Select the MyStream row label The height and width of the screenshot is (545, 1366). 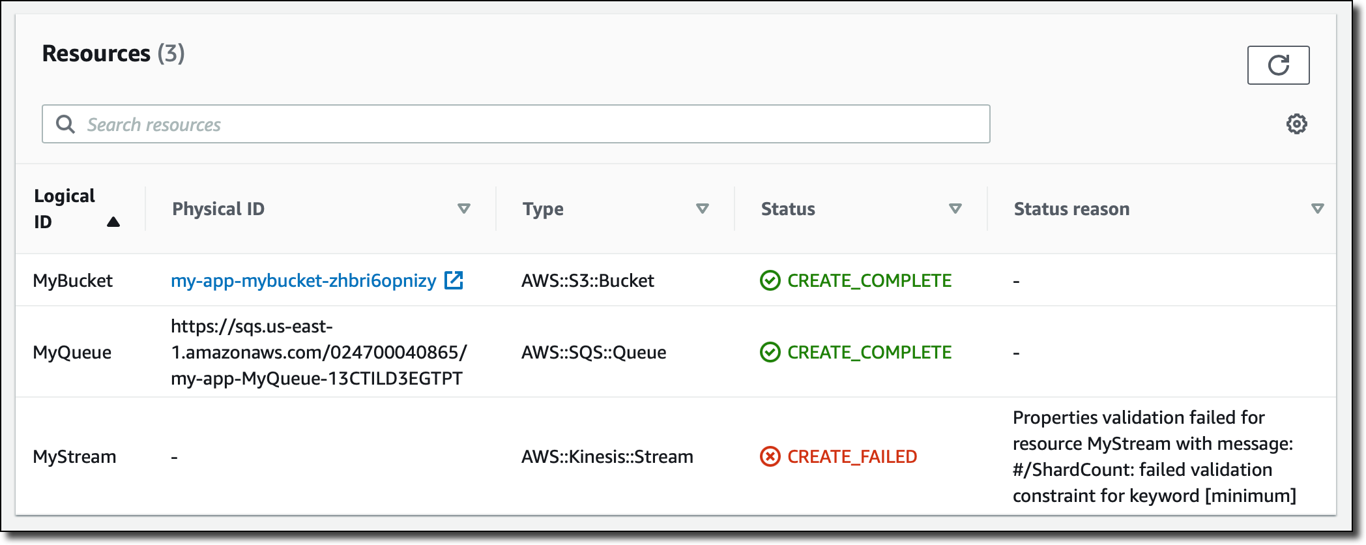point(74,456)
